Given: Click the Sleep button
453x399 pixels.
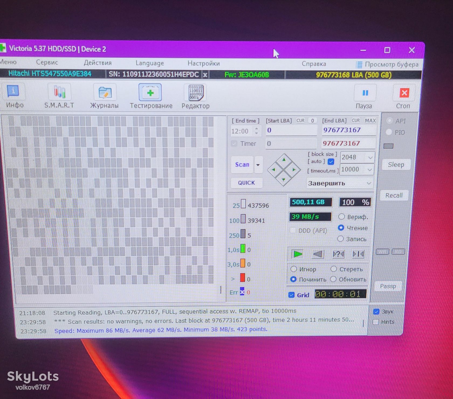Looking at the screenshot, I should 396,164.
